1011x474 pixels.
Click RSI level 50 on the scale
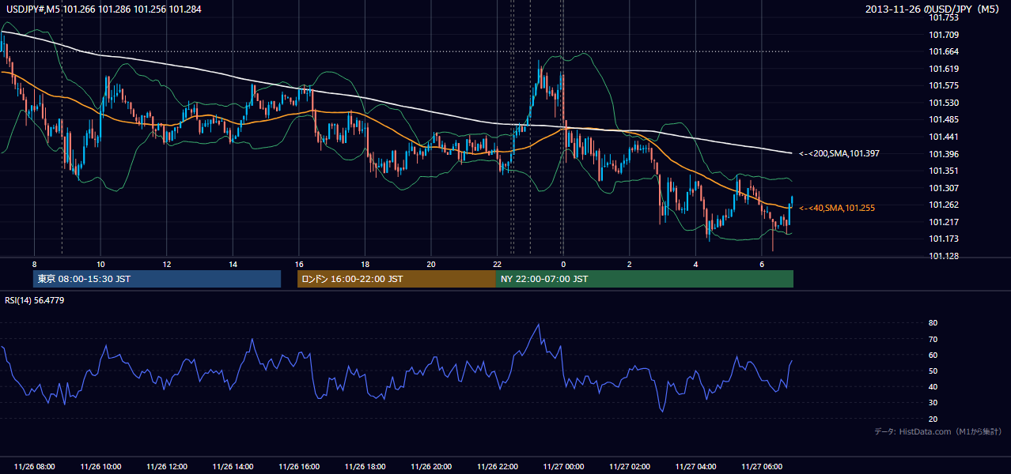pyautogui.click(x=933, y=371)
